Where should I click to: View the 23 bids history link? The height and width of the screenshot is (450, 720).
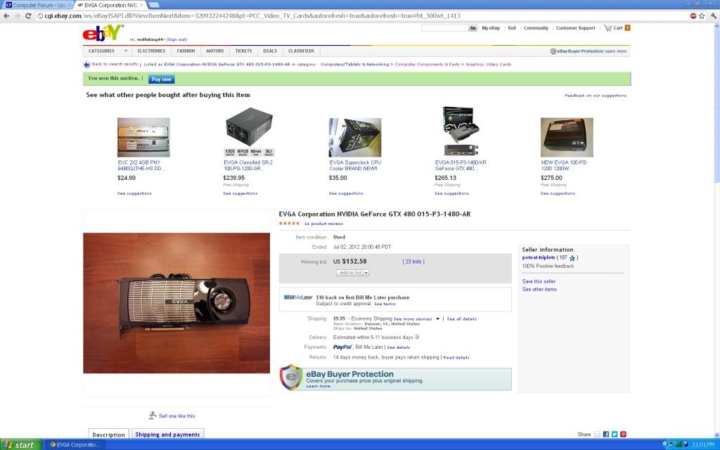413,262
